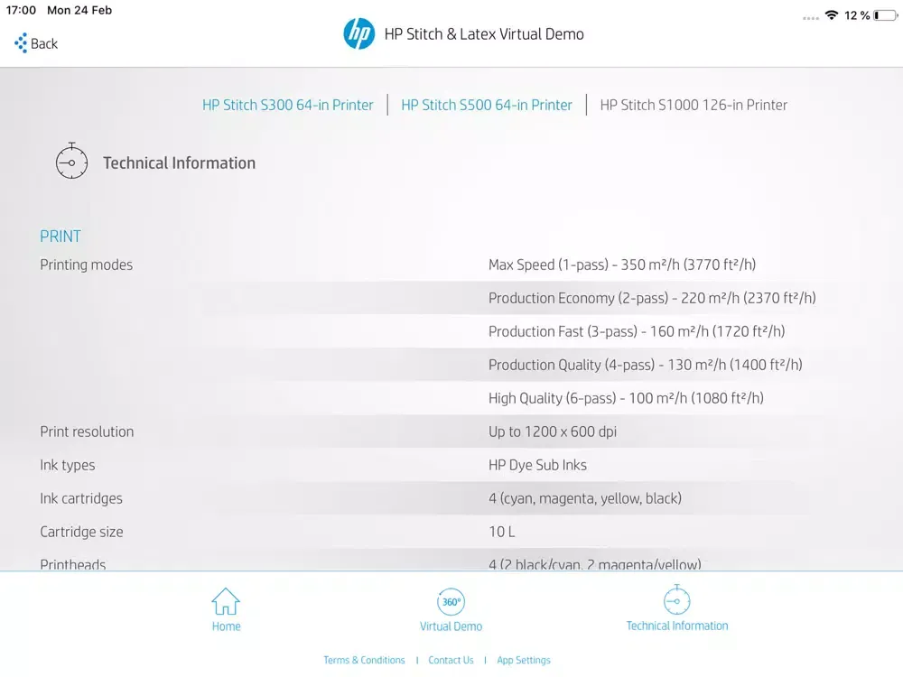Open Terms & Conditions link
The width and height of the screenshot is (903, 677).
(x=364, y=660)
